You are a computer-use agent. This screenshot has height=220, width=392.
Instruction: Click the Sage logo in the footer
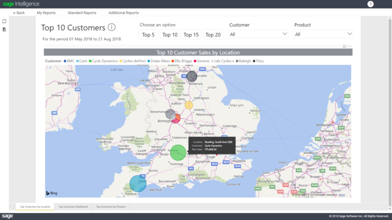(x=8, y=216)
